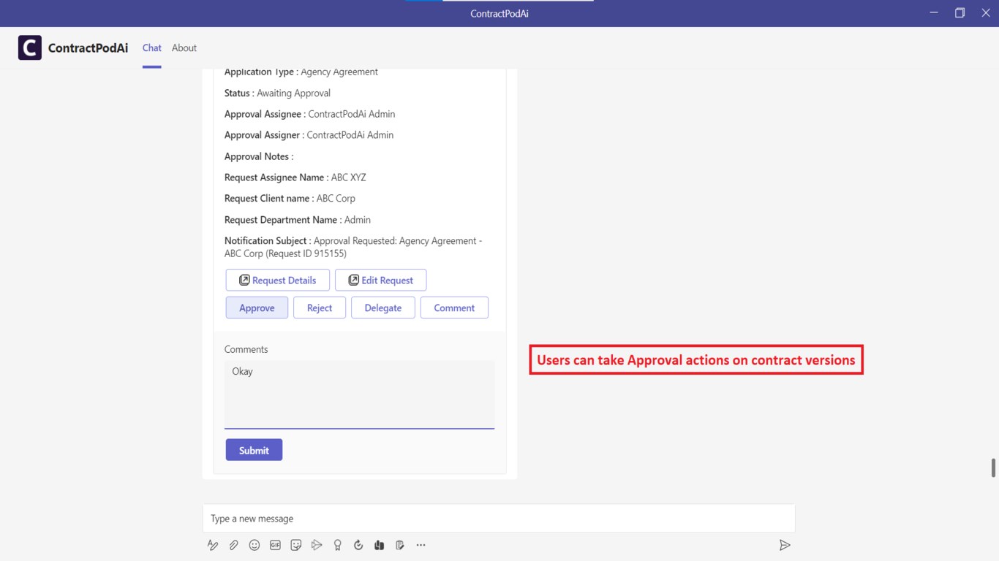Open the sticker picker
This screenshot has height=561, width=999.
point(296,545)
